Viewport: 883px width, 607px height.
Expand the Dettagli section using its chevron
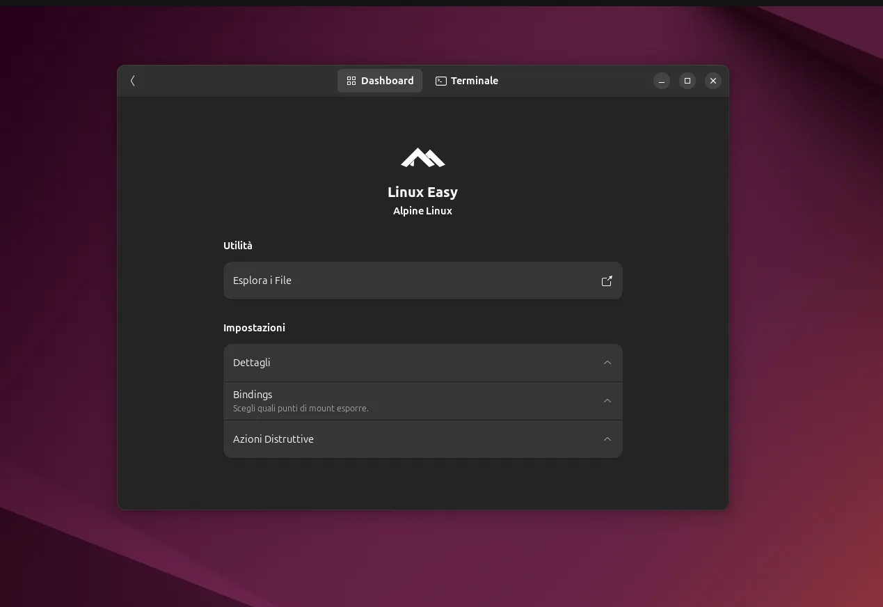pyautogui.click(x=607, y=363)
